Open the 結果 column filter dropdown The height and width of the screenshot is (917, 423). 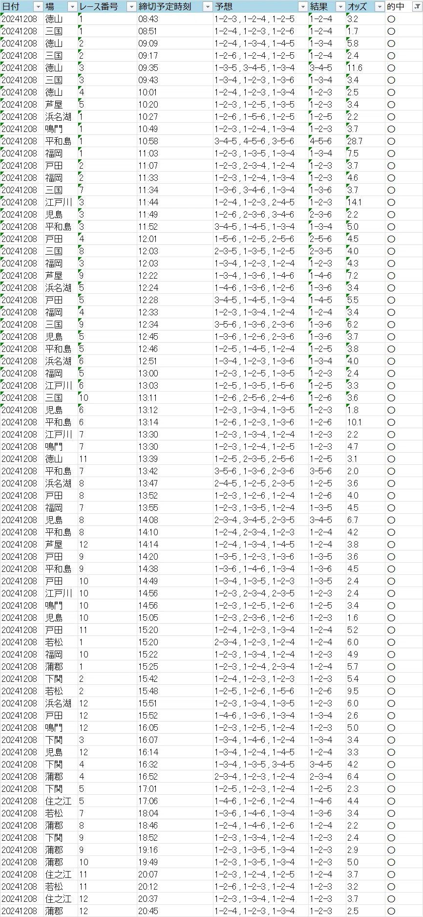[x=340, y=7]
